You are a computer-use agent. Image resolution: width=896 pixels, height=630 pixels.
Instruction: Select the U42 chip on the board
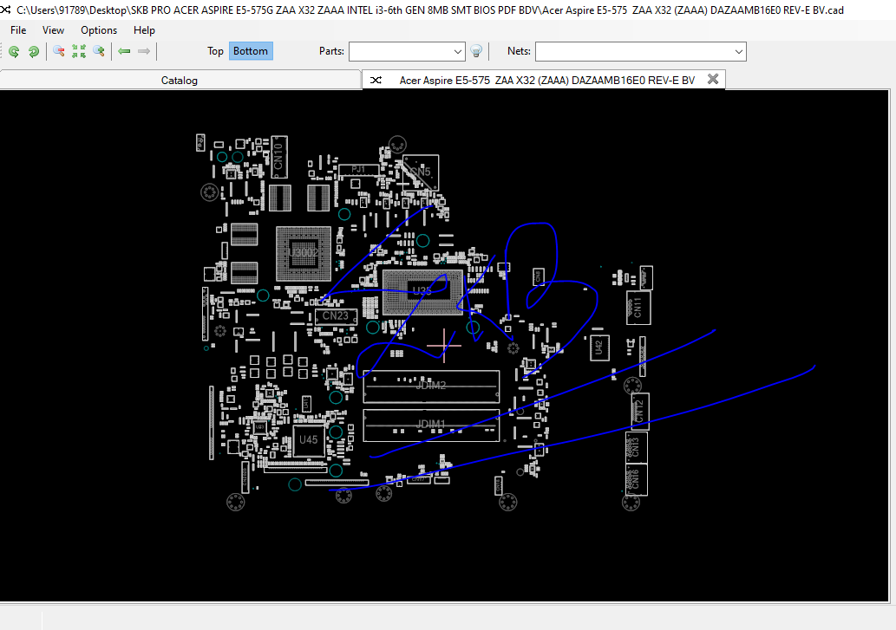598,347
